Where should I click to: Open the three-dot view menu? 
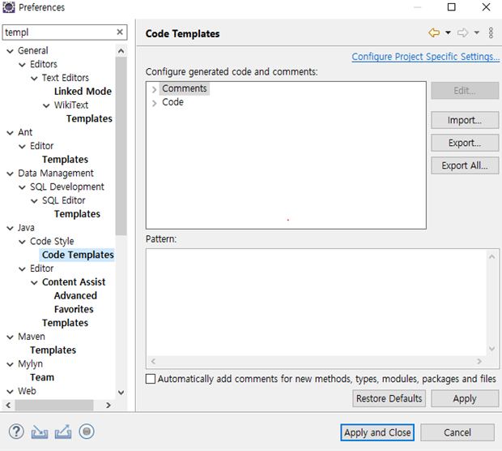point(491,32)
